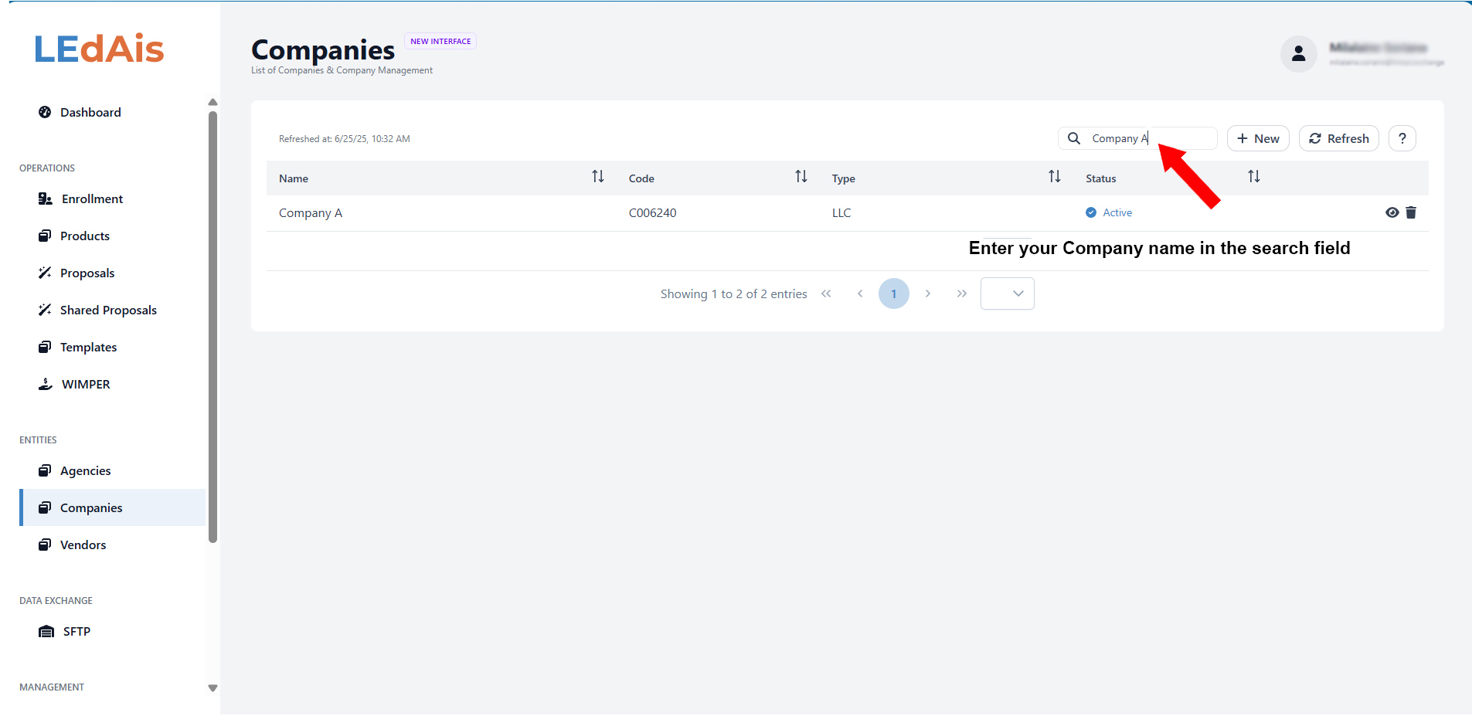This screenshot has height=716, width=1472.
Task: Sort table by Status column
Action: click(x=1254, y=177)
